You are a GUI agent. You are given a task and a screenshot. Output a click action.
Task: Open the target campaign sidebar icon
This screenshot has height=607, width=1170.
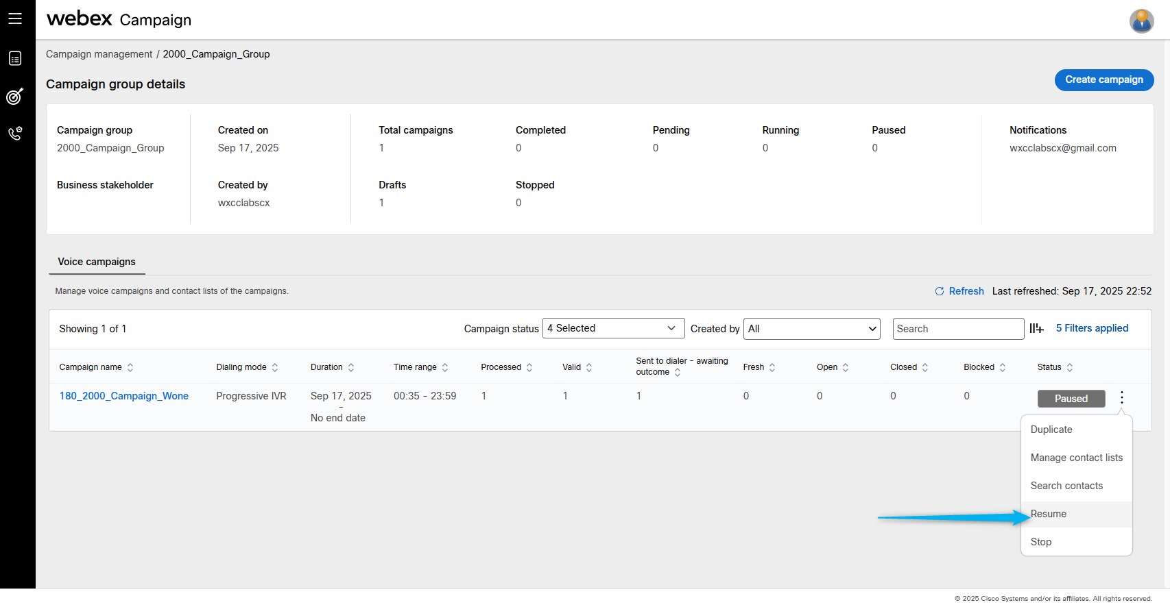point(15,97)
